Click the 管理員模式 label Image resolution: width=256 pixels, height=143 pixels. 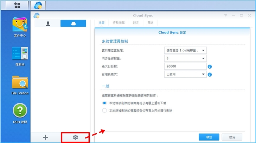click(110, 74)
